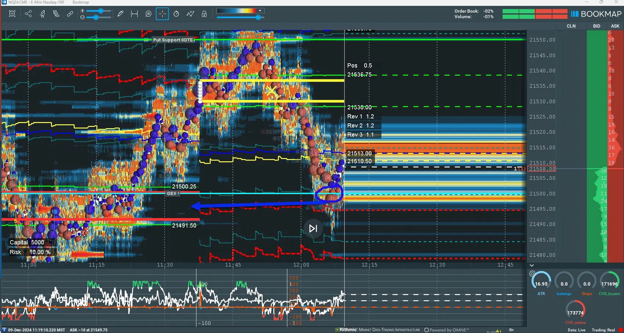Click the Data: Live status text
Viewport: 624px width, 333px height.
(x=577, y=330)
